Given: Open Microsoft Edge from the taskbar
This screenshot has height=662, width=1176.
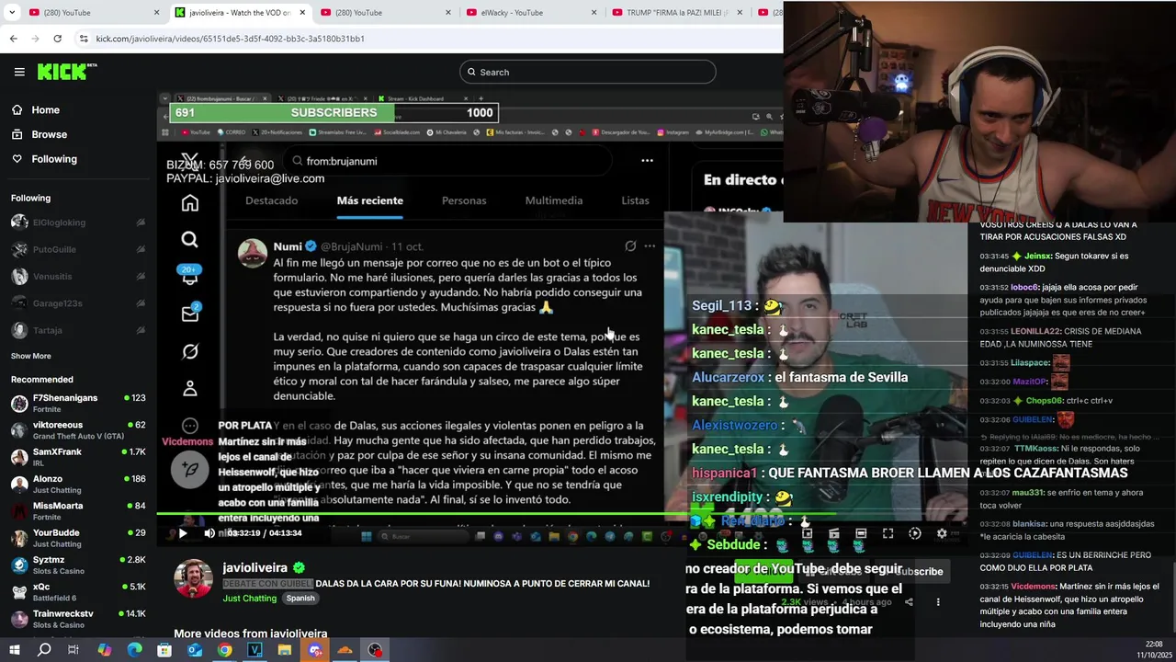Looking at the screenshot, I should click(134, 650).
